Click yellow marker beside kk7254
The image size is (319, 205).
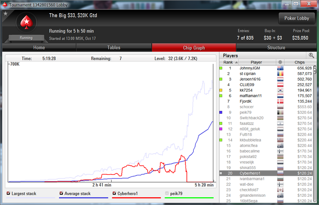(x=221, y=90)
